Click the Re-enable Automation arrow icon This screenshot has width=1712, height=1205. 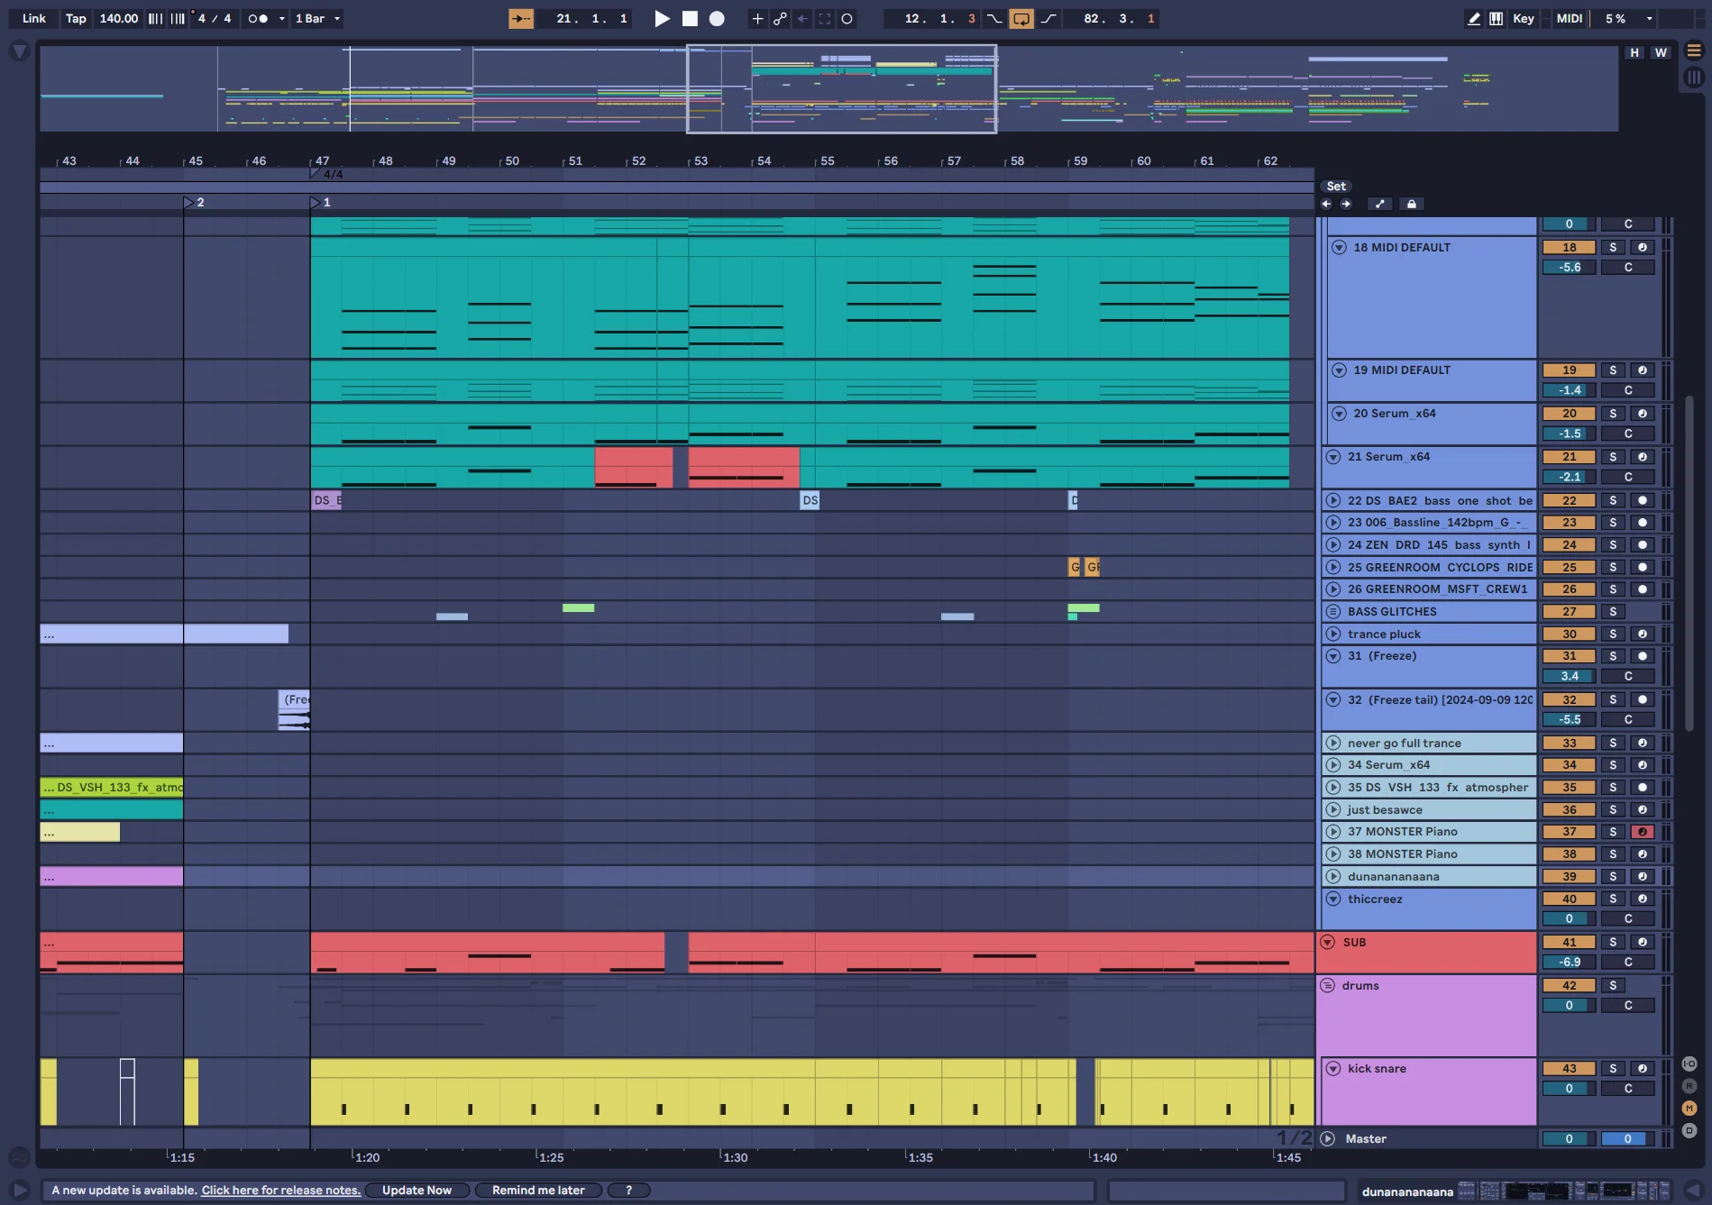(x=802, y=18)
